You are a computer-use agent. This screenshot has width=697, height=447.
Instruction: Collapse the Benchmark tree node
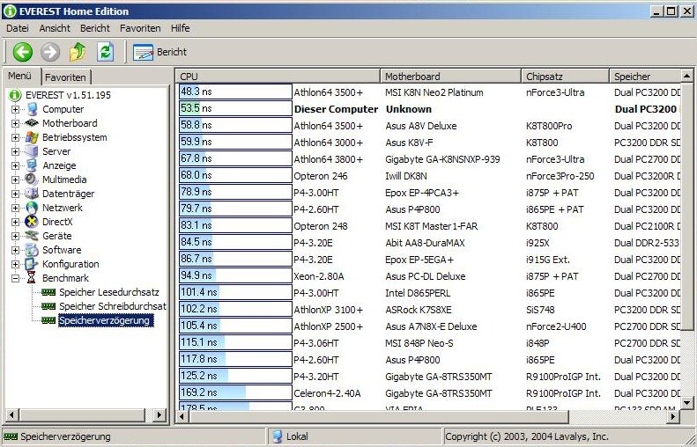pyautogui.click(x=16, y=278)
